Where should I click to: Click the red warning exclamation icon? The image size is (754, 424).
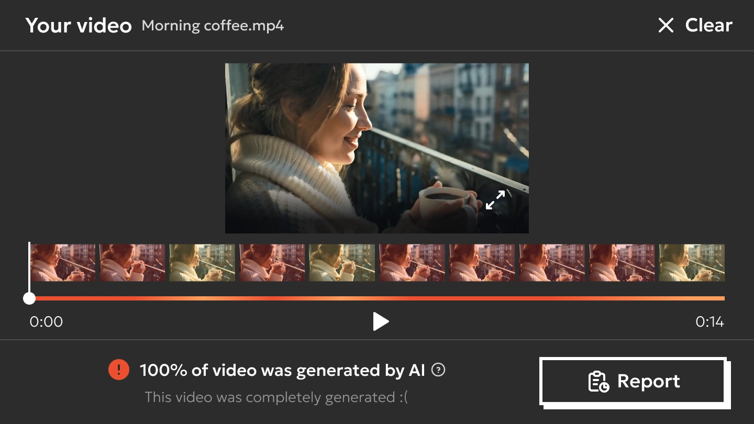coord(119,370)
